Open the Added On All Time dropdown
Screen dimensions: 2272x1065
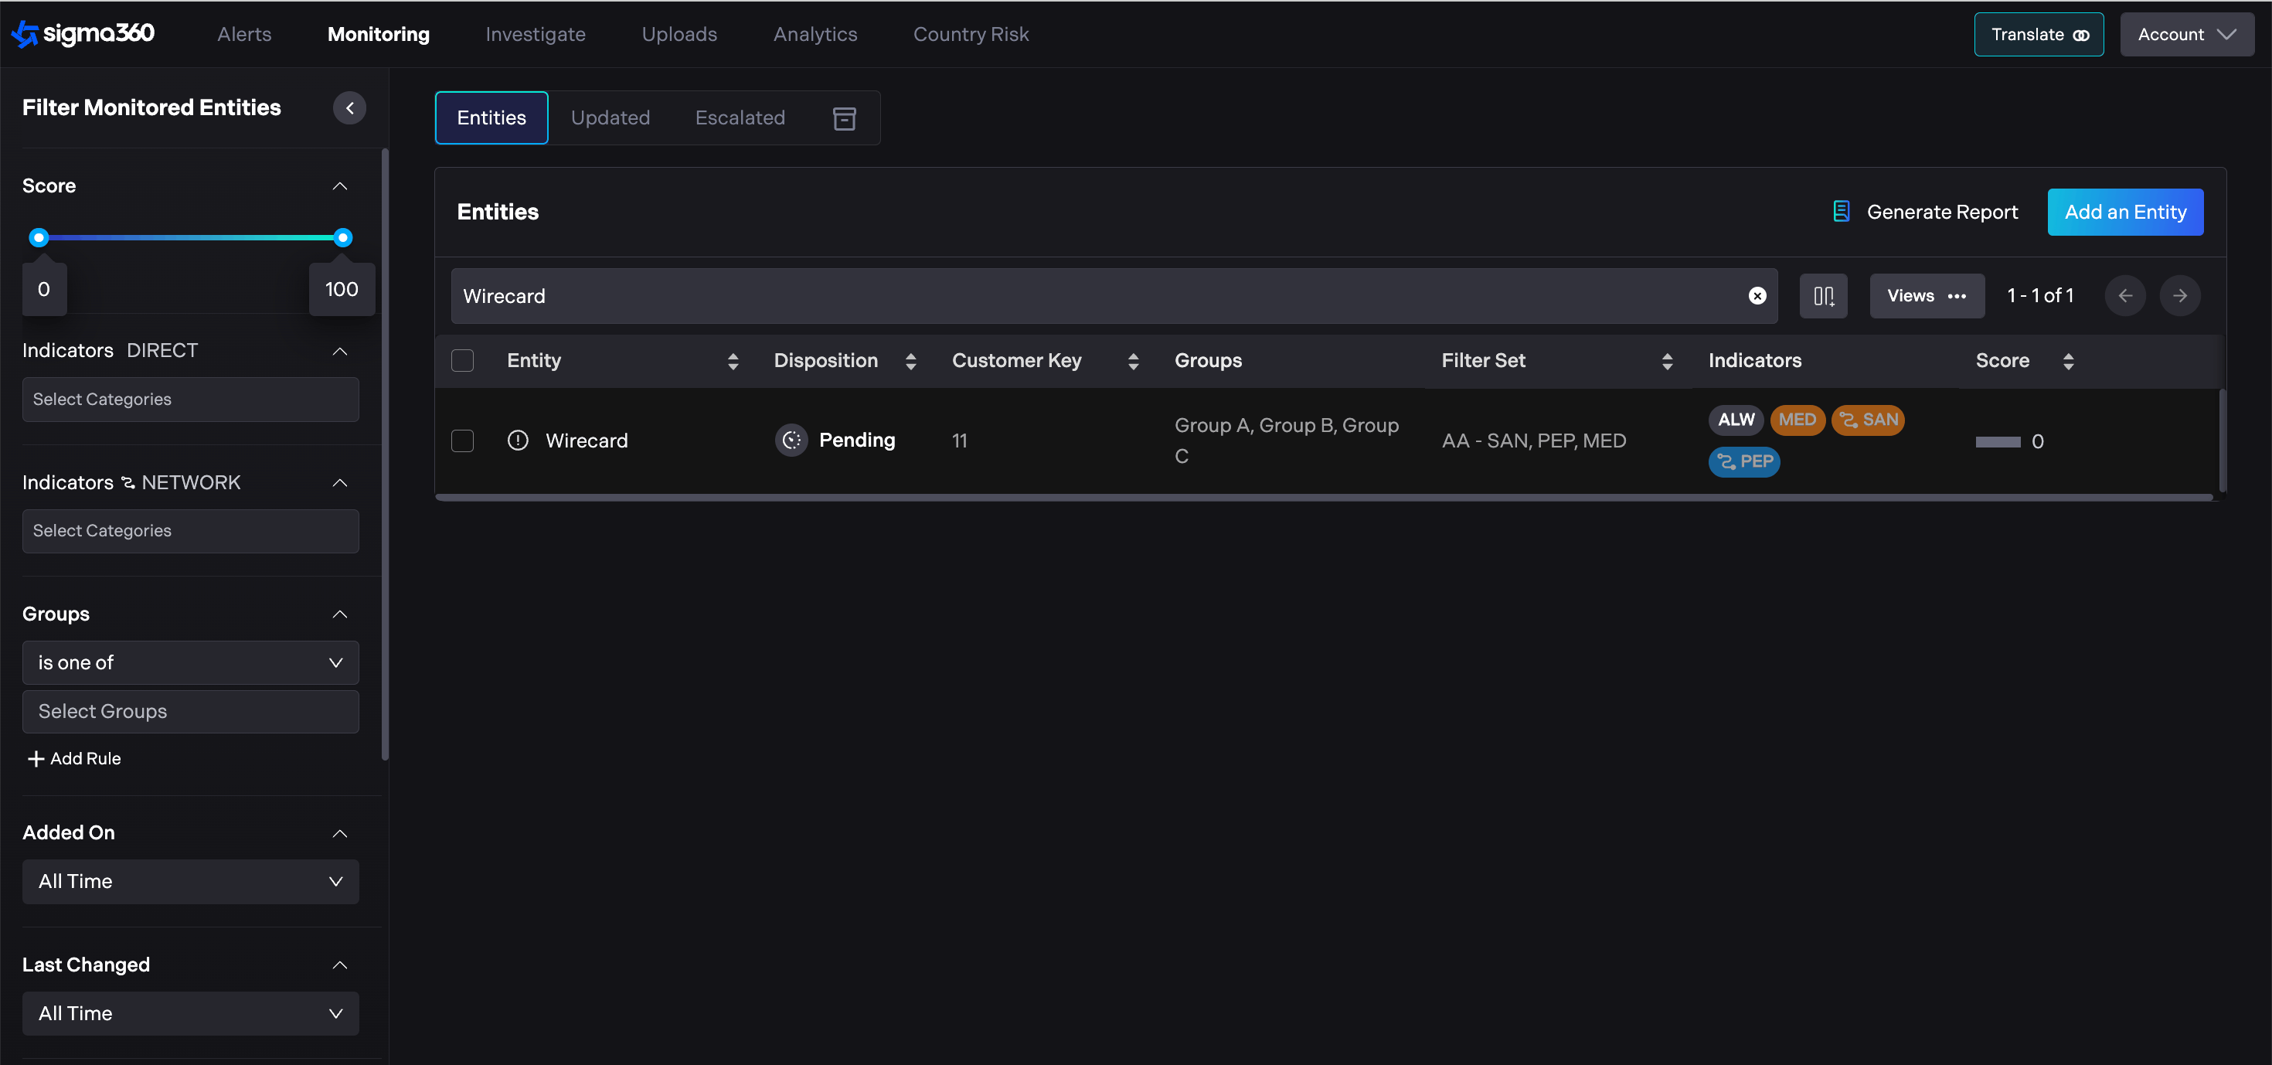coord(189,882)
